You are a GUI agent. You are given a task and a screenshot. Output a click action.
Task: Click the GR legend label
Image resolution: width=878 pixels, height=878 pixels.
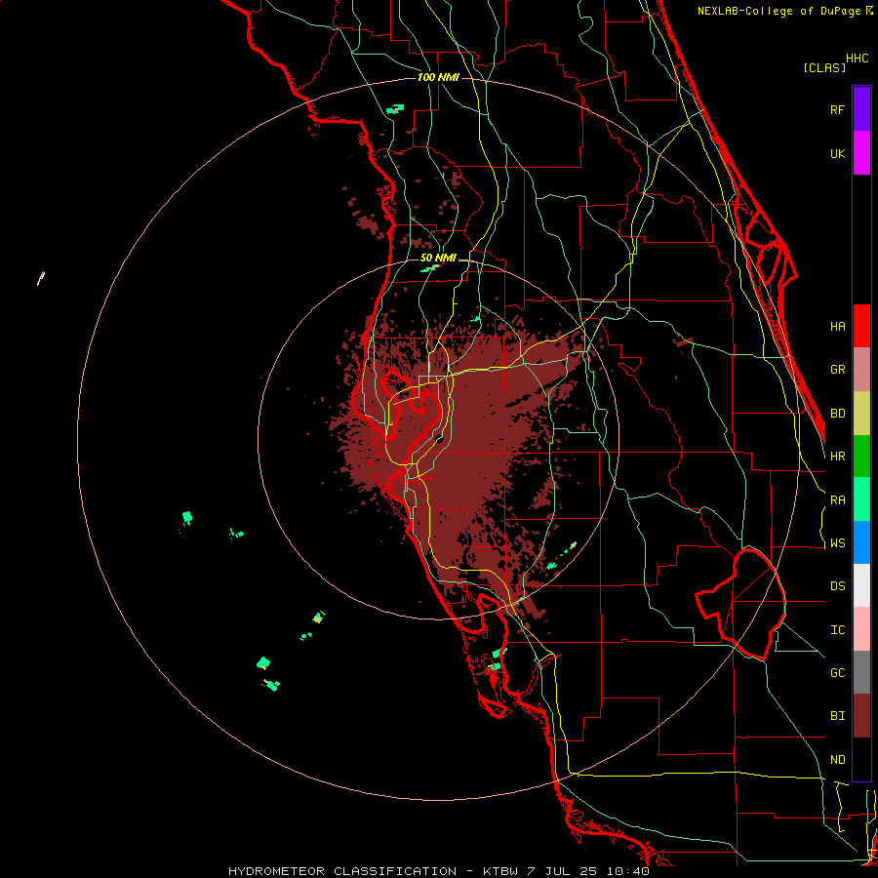[x=837, y=370]
